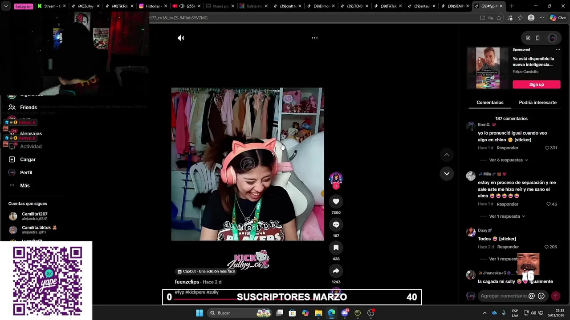Open the feenzclips creator profile link
The height and width of the screenshot is (320, 570).
[x=187, y=282]
